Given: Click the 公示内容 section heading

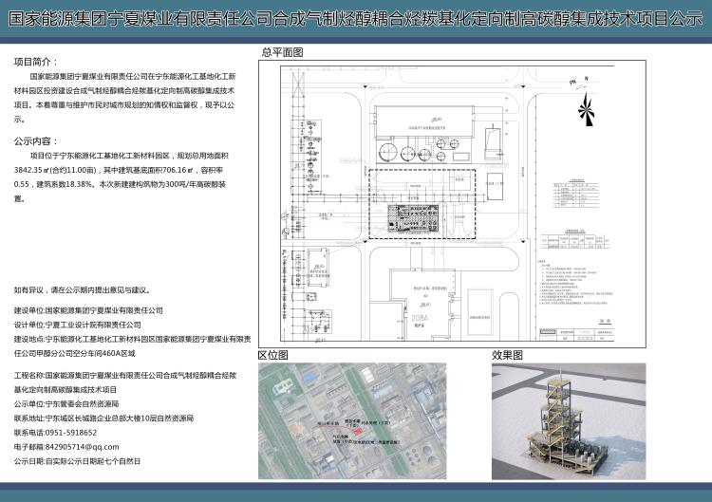Looking at the screenshot, I should 36,139.
